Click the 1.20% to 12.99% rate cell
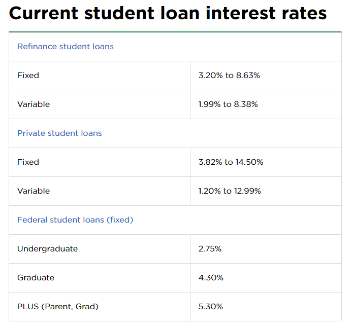This screenshot has width=355, height=328. [230, 191]
